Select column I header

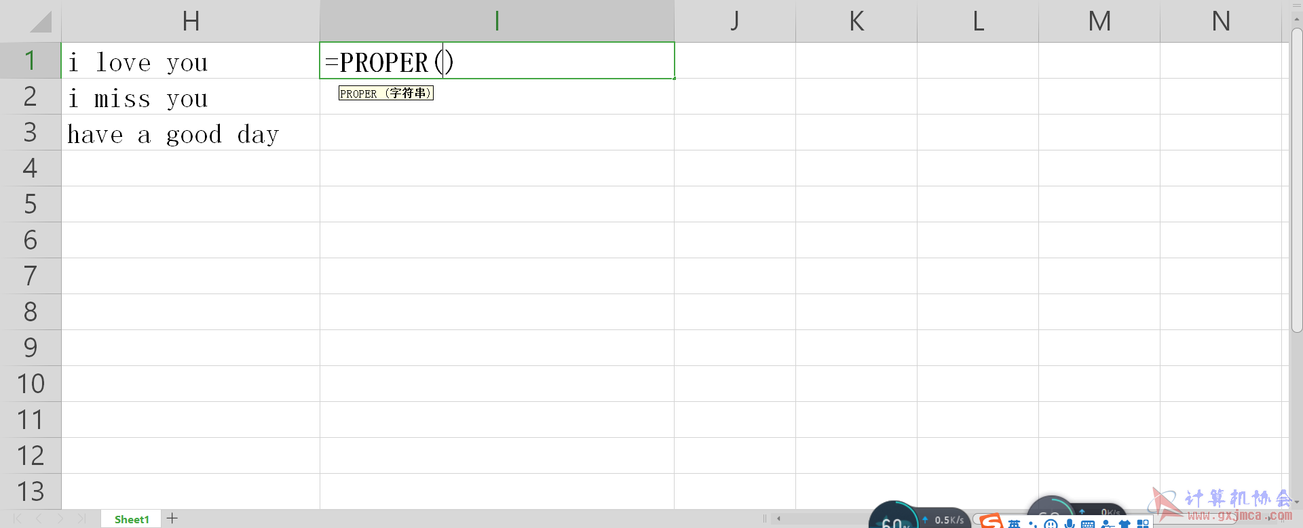coord(497,21)
